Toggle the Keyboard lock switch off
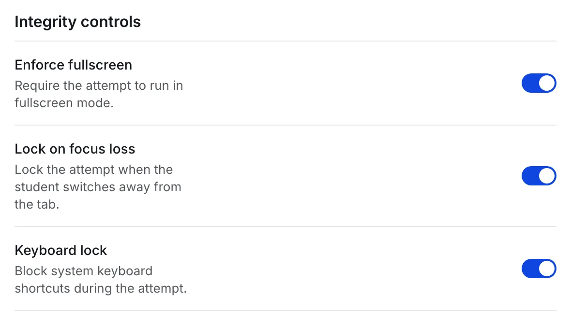 (539, 269)
